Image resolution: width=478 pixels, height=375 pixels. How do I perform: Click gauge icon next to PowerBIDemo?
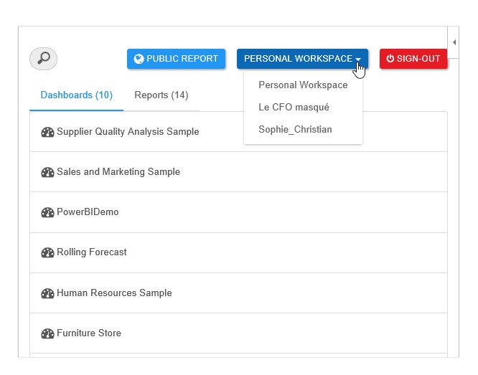click(47, 212)
